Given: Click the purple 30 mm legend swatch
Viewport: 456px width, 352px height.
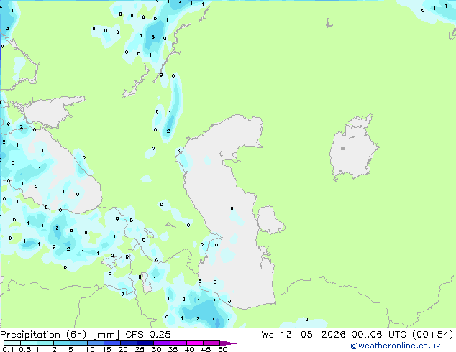Looking at the screenshot, I should tap(161, 343).
